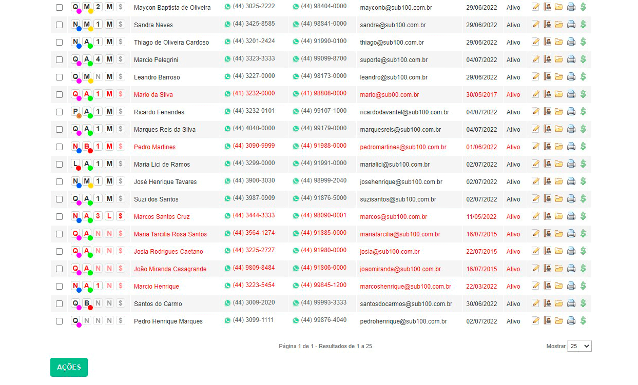Click the printer icon for Santos do Carmo
The width and height of the screenshot is (638, 385).
[571, 303]
